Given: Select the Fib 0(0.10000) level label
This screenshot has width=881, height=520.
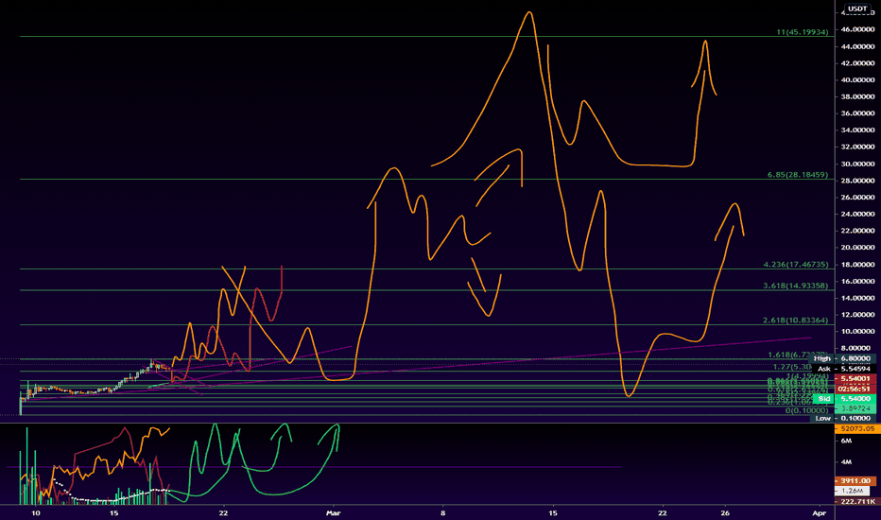Looking at the screenshot, I should pos(807,411).
